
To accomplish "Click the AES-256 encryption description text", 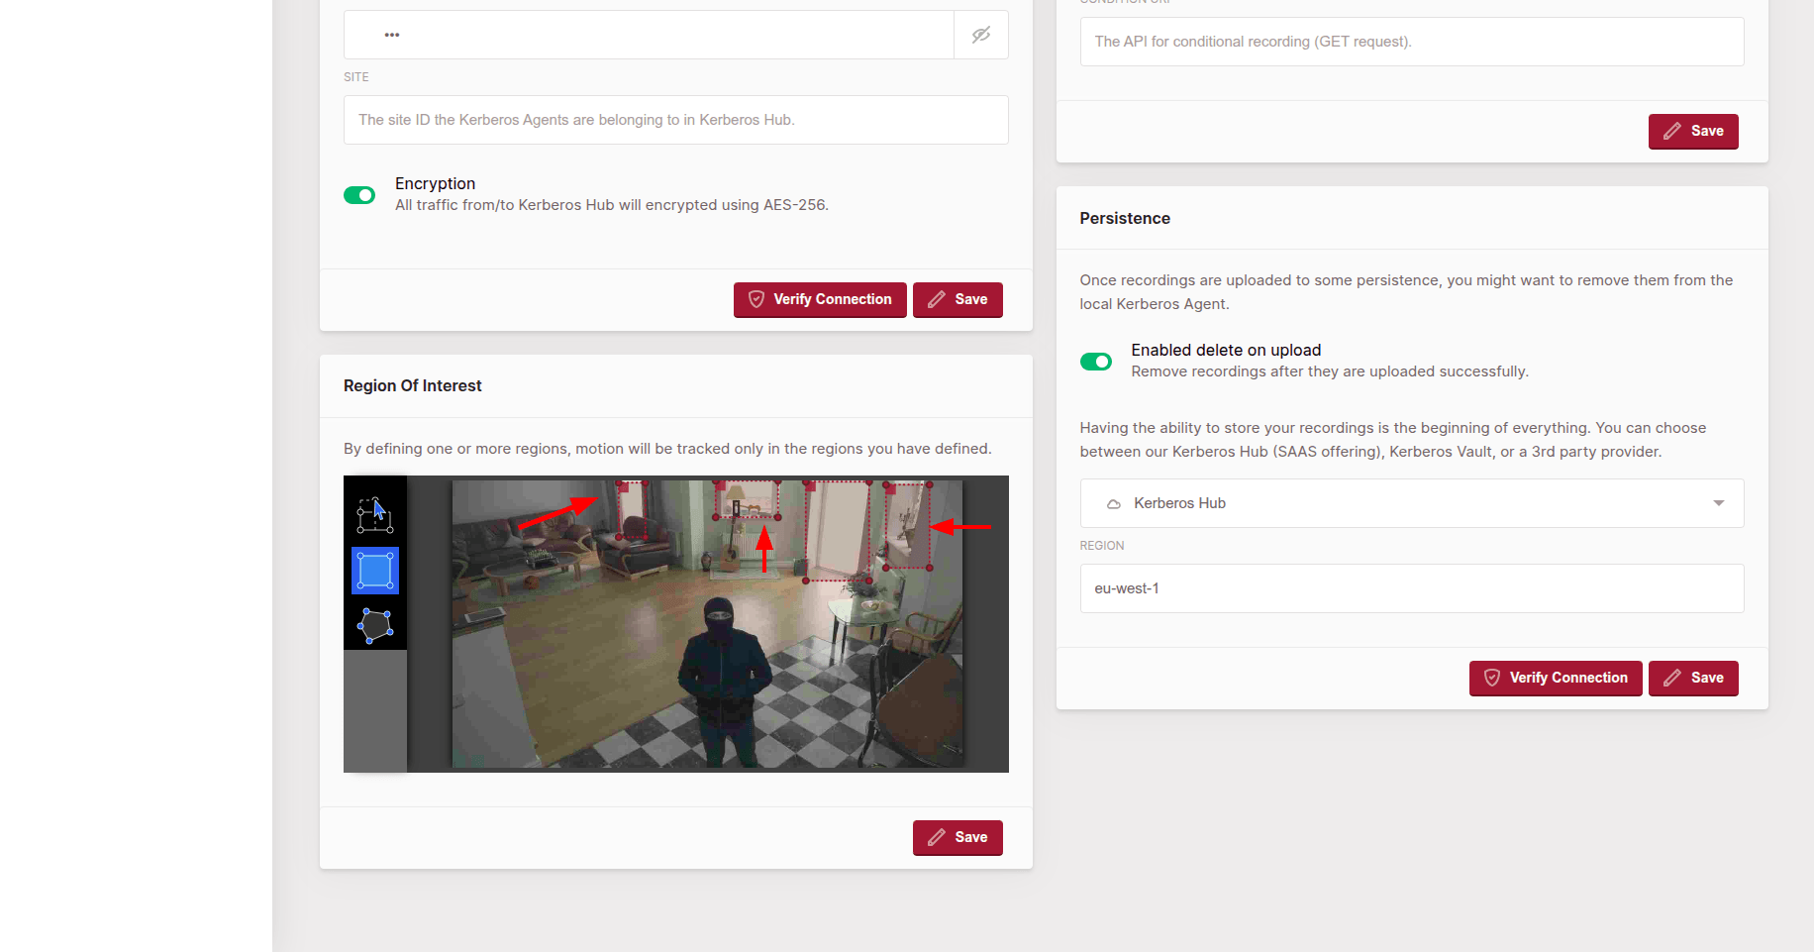I will pyautogui.click(x=612, y=205).
